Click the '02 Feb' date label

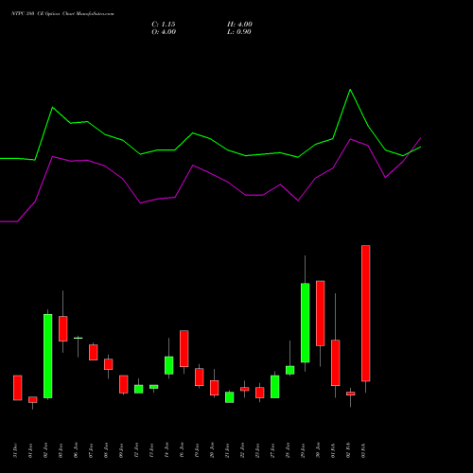pyautogui.click(x=349, y=450)
